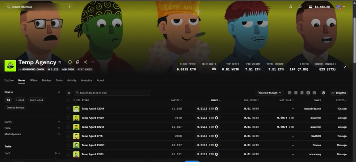Image resolution: width=356 pixels, height=162 pixels.
Task: Click the Temp Agency collection logo
Action: click(10, 66)
